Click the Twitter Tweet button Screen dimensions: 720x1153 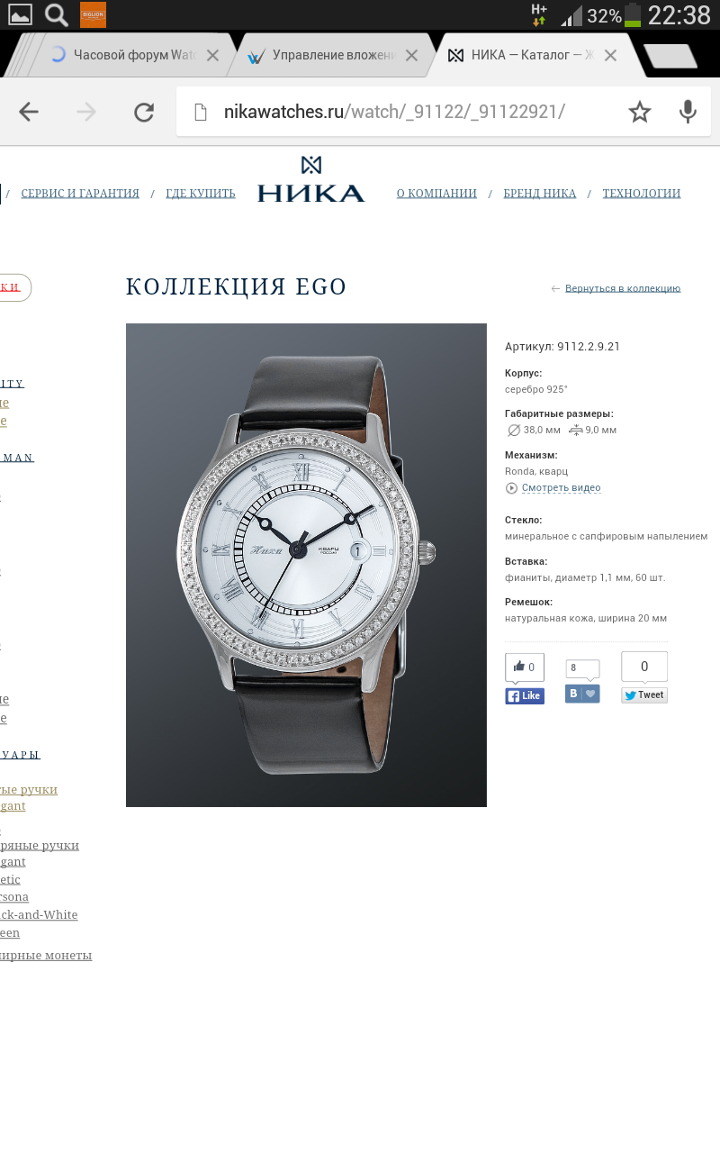(x=644, y=695)
